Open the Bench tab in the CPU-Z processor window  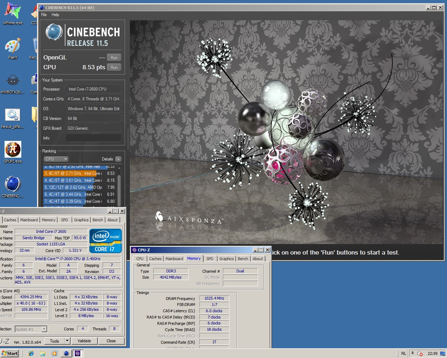click(98, 220)
